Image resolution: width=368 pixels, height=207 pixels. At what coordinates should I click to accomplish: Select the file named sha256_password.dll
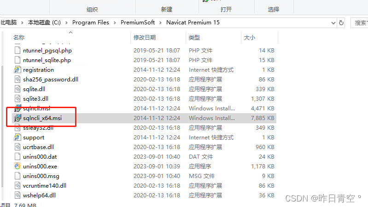point(51,79)
